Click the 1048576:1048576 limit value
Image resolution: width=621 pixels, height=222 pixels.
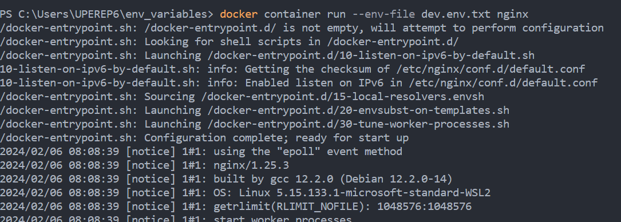coord(424,207)
